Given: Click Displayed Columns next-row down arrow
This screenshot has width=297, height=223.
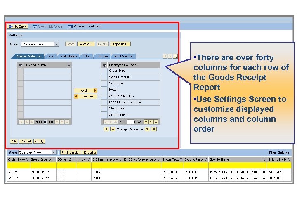Looking at the screenshot, I should (x=146, y=122).
